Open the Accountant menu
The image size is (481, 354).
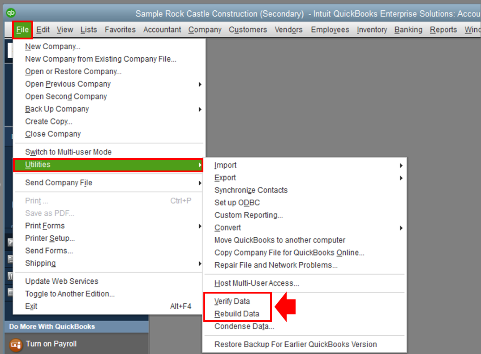[162, 30]
